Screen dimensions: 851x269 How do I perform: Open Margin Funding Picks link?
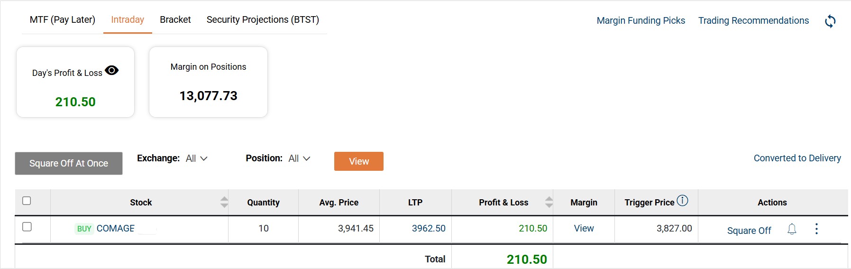(641, 20)
